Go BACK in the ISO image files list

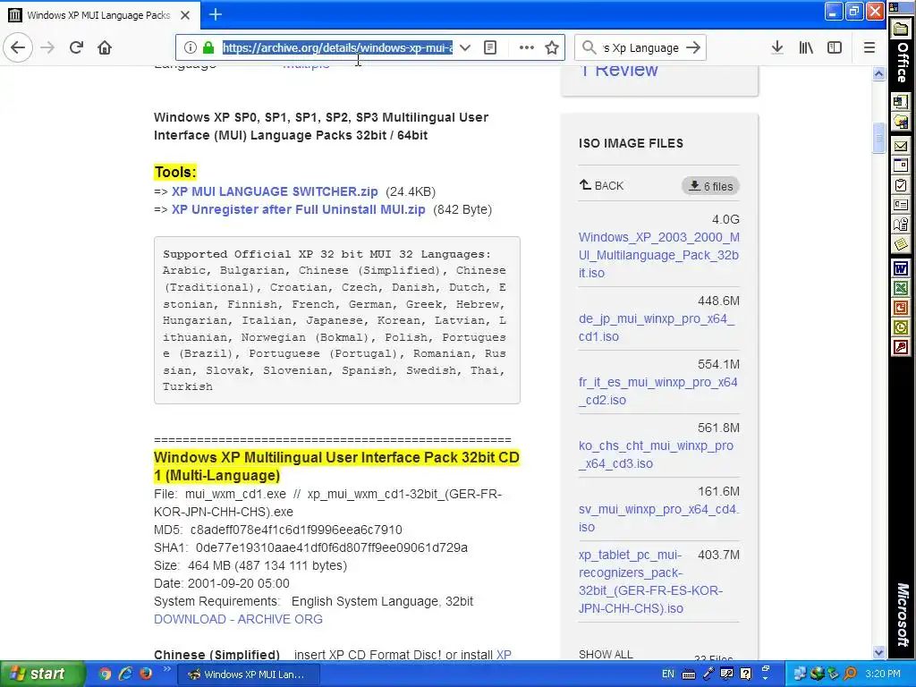[x=602, y=185]
